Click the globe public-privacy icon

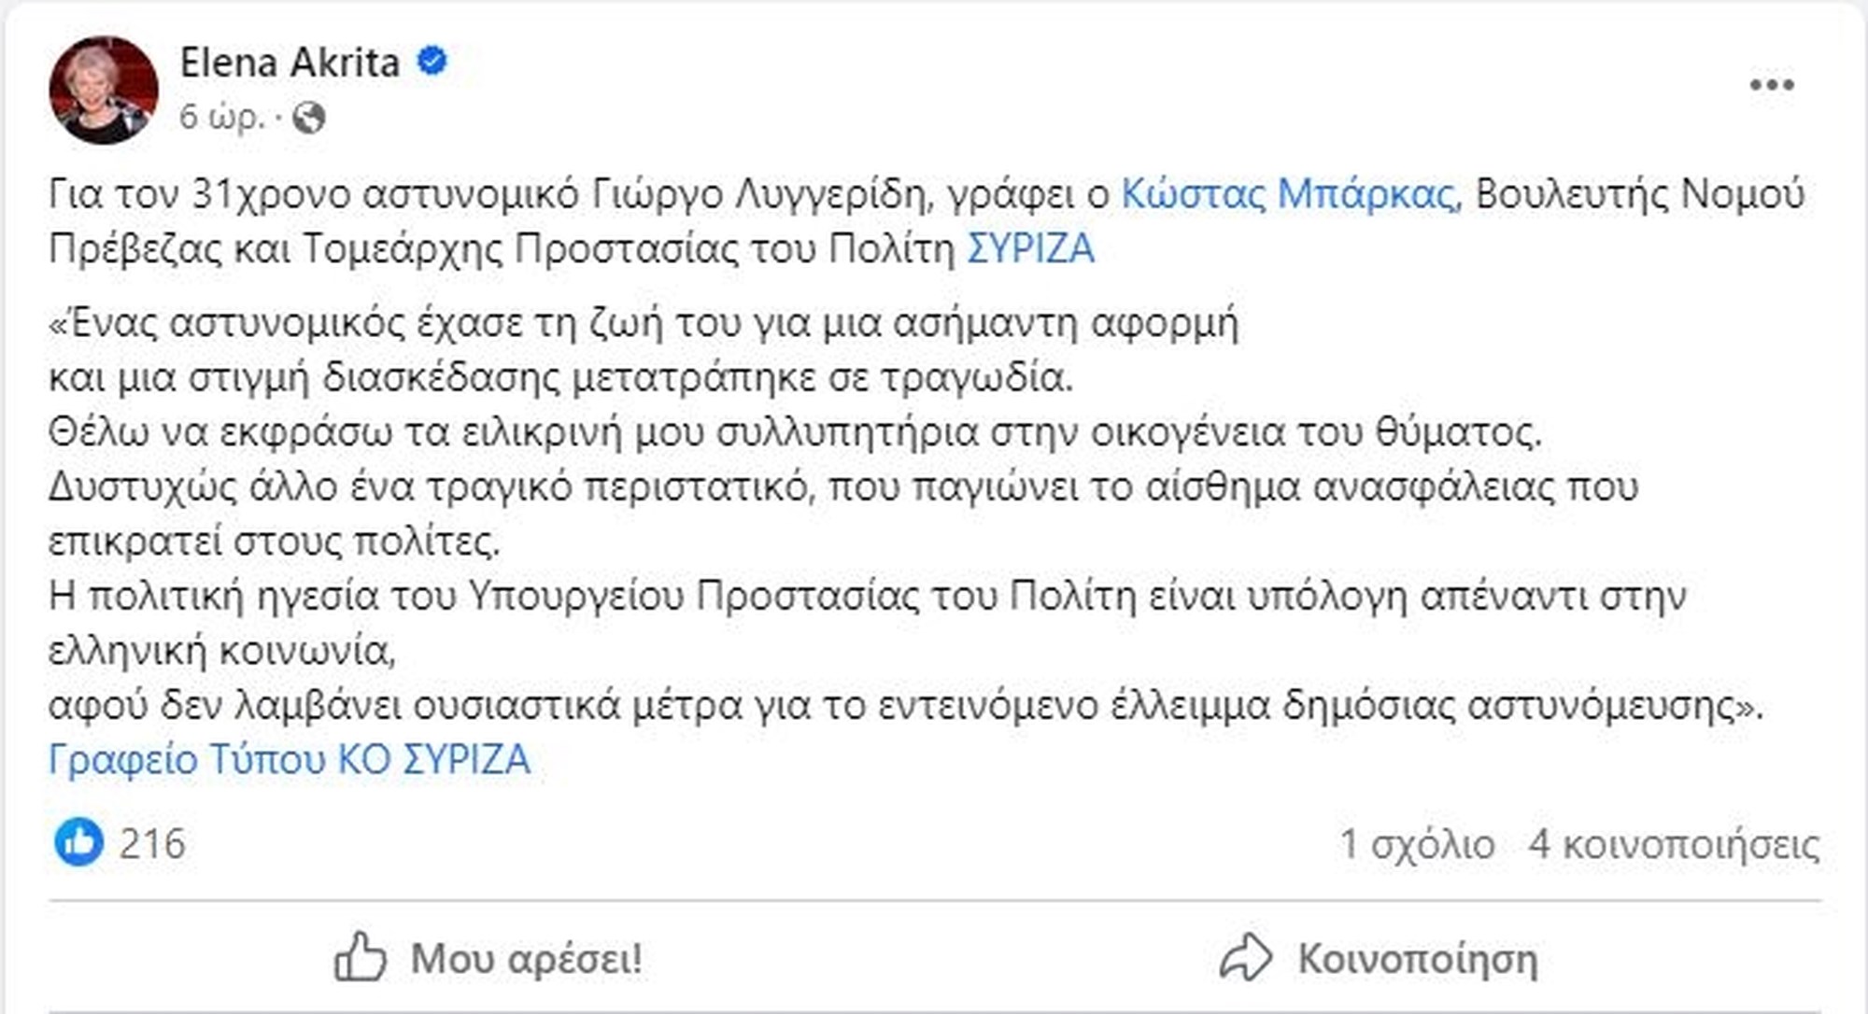308,118
